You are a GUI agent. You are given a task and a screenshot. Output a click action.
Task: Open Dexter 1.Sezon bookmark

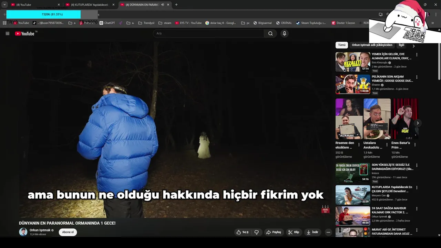pyautogui.click(x=343, y=23)
